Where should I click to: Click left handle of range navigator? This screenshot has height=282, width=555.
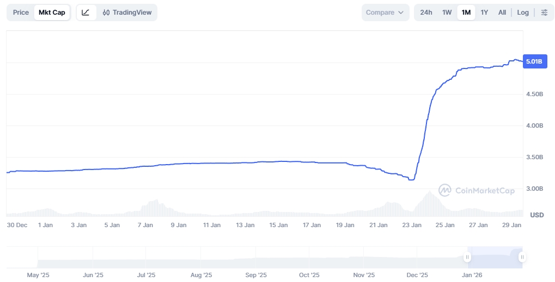[x=467, y=258]
